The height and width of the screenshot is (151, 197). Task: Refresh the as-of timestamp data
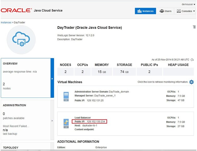click(x=192, y=59)
